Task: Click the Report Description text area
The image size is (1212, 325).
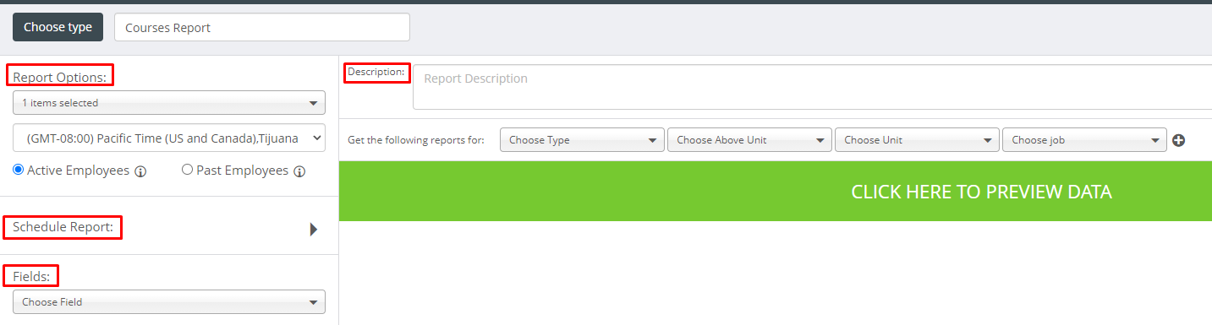Action: pos(812,87)
